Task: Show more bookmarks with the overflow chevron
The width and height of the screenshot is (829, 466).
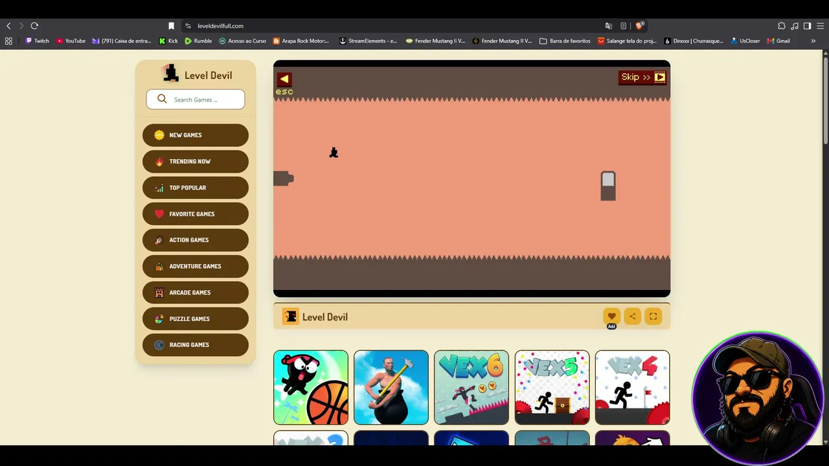Action: point(813,41)
